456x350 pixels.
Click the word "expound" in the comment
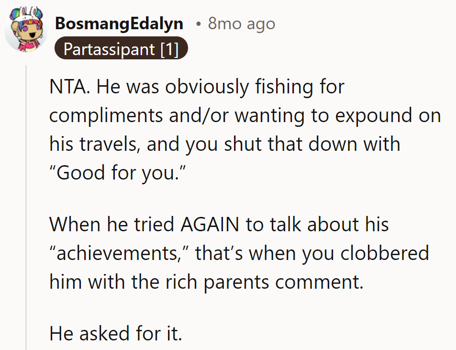point(365,116)
